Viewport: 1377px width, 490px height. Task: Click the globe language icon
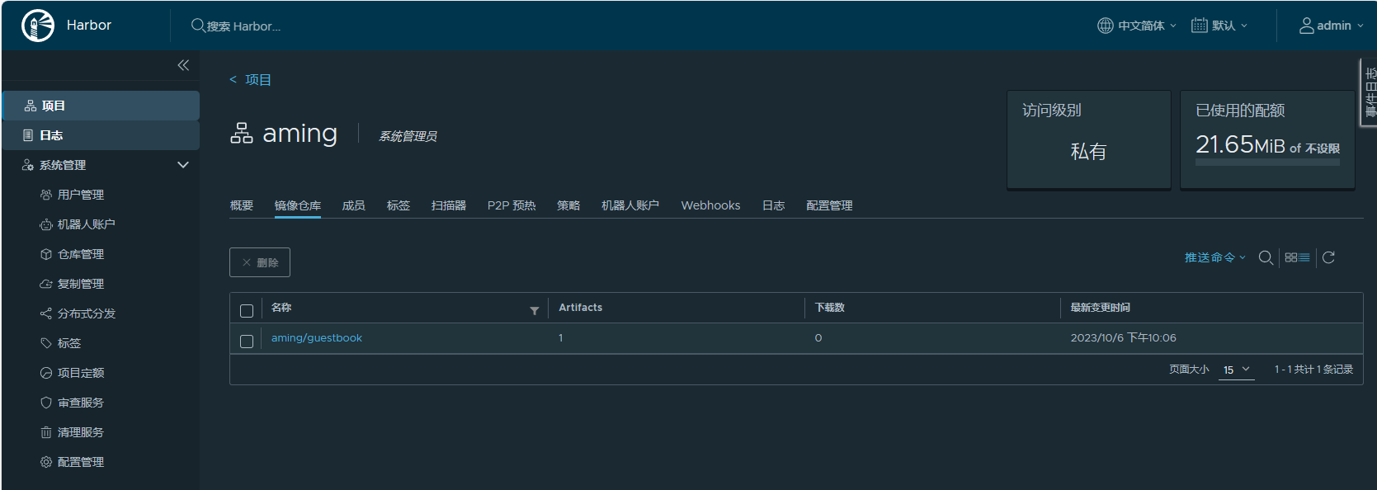coord(1106,26)
